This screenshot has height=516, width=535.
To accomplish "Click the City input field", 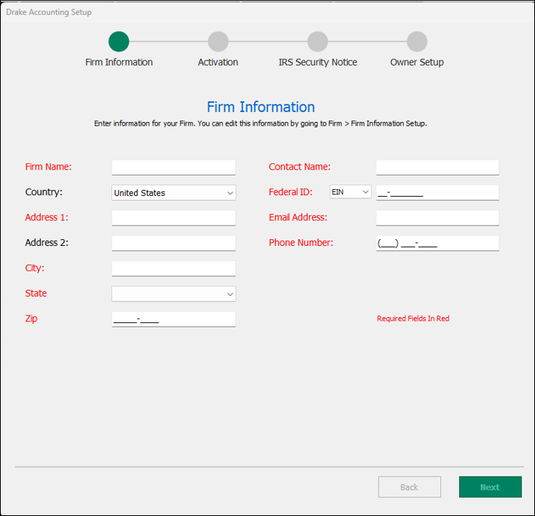I will pos(174,269).
